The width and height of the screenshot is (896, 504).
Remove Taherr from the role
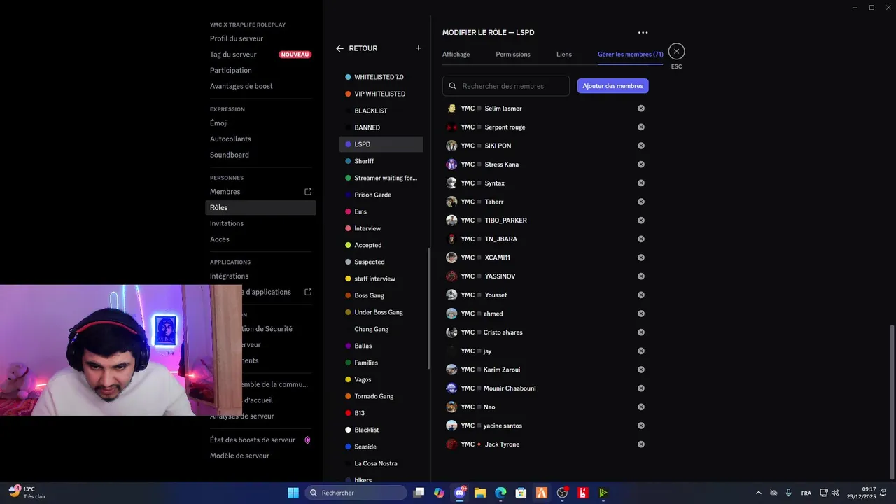coord(640,202)
